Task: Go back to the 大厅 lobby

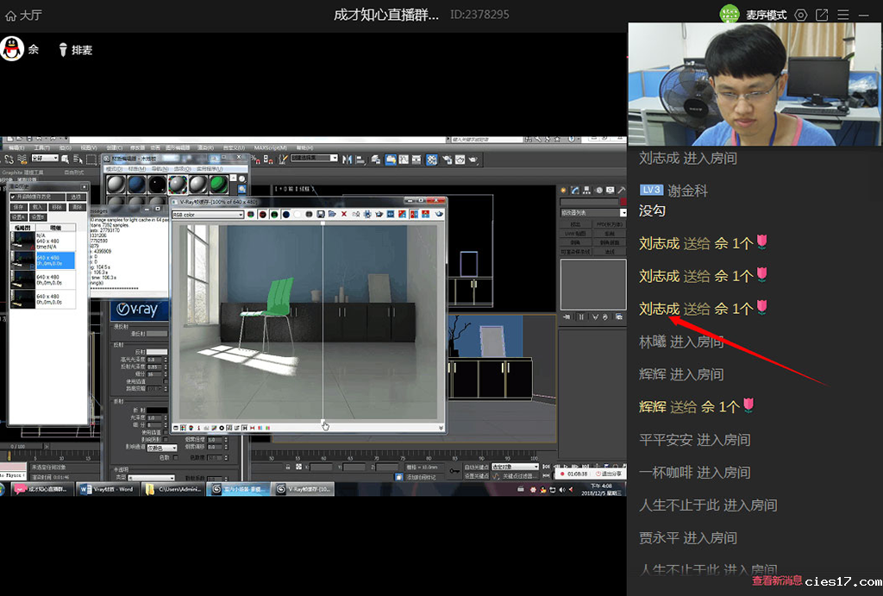Action: [x=23, y=15]
